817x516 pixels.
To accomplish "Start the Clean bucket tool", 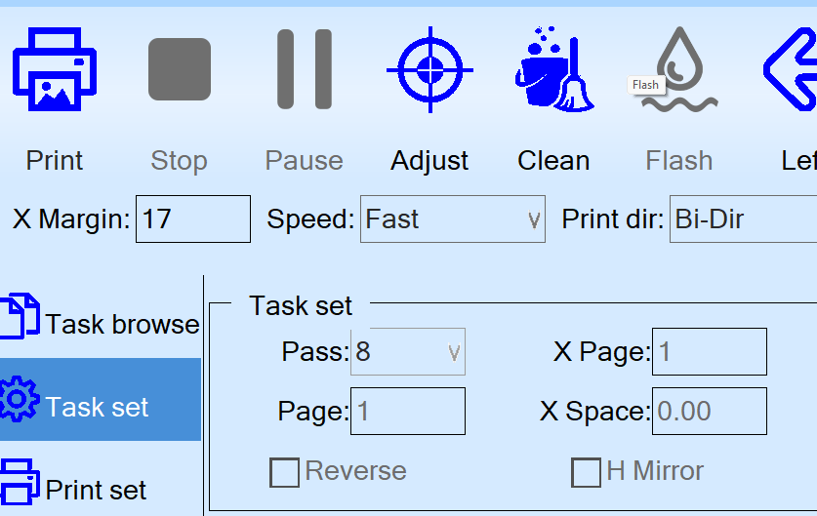I will 553,69.
